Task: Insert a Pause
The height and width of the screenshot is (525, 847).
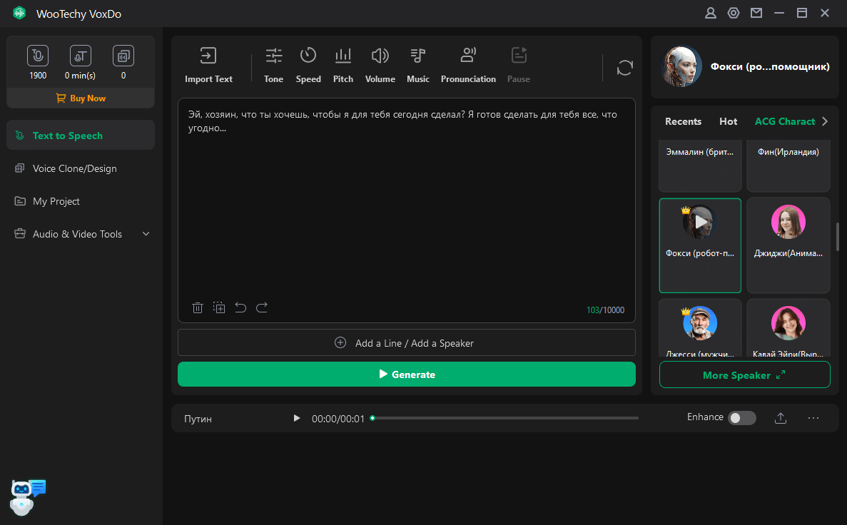Action: pyautogui.click(x=519, y=65)
